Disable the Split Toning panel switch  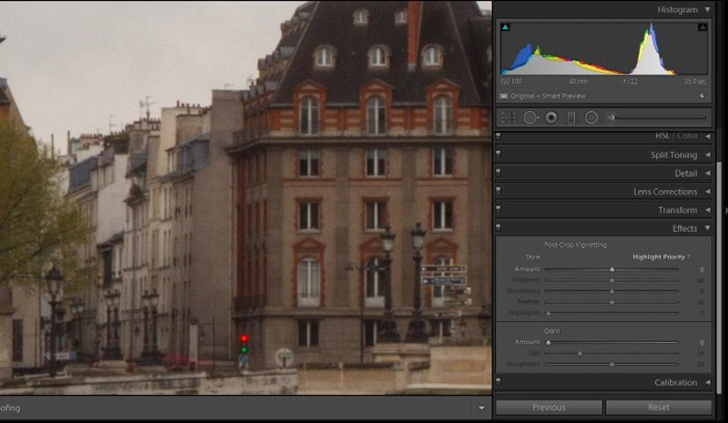pos(498,155)
